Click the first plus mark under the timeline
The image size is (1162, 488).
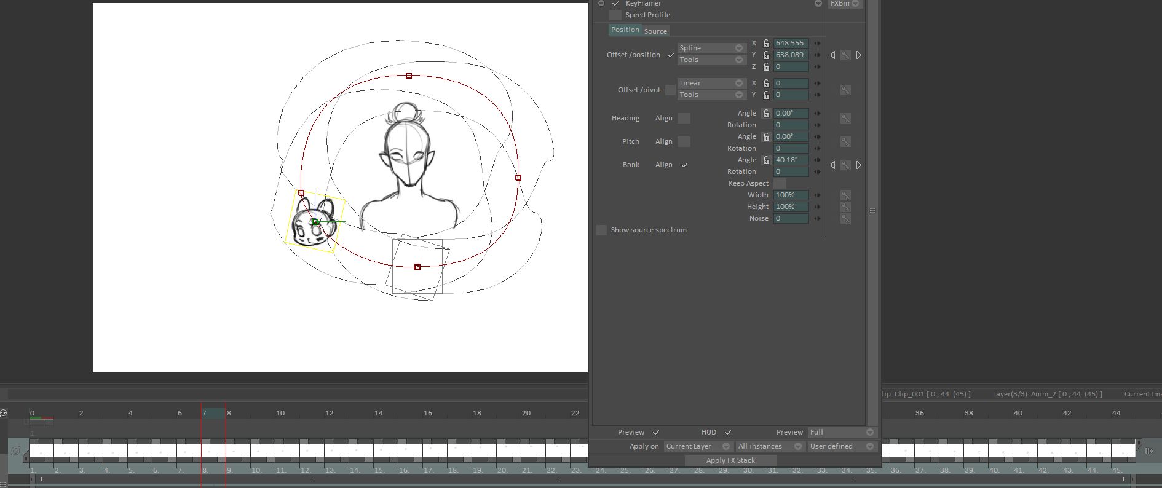[41, 479]
